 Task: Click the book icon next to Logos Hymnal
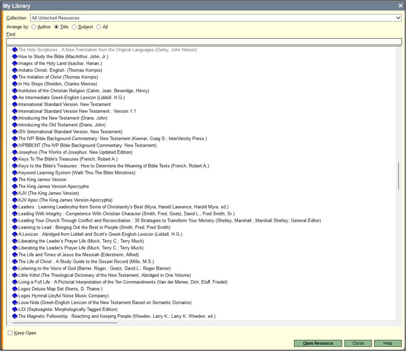(15, 295)
